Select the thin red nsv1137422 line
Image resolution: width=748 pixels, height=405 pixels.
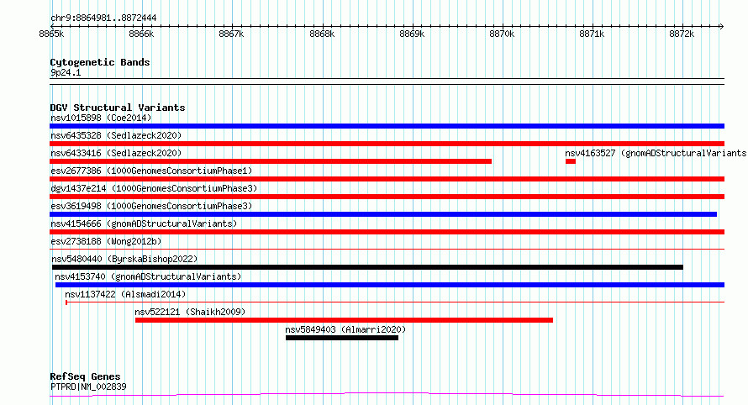tap(395, 302)
